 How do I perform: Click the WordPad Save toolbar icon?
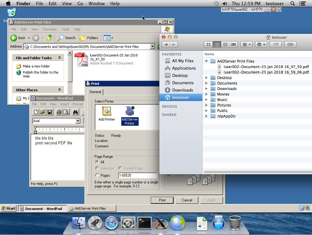click(x=50, y=112)
